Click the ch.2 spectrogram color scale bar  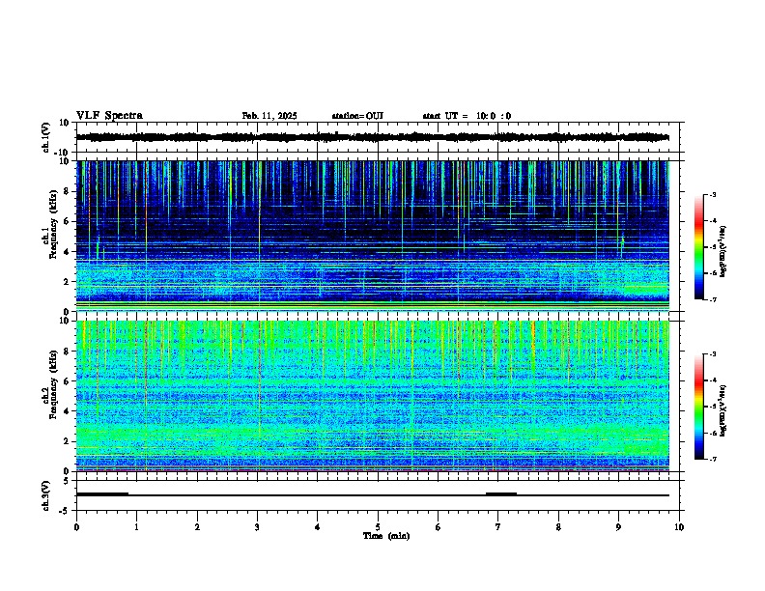699,407
